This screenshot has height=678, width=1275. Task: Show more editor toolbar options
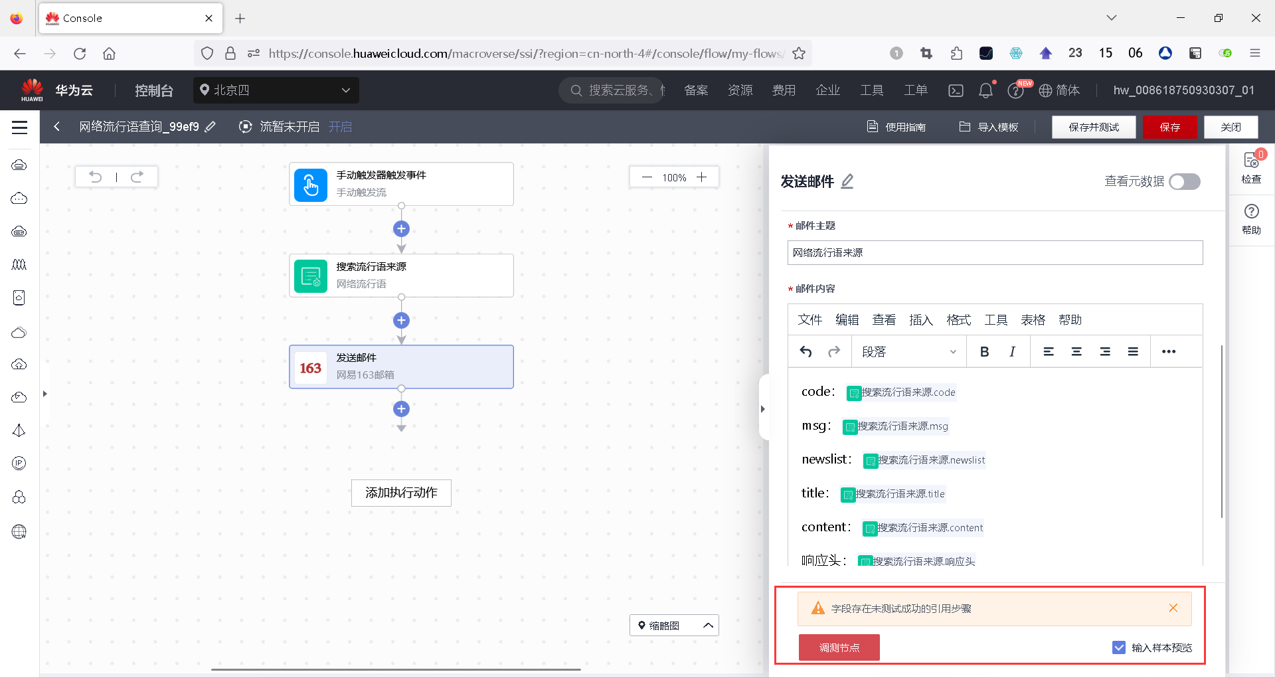click(x=1169, y=351)
